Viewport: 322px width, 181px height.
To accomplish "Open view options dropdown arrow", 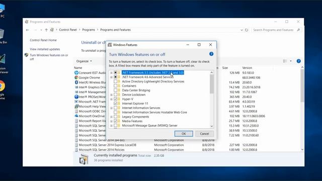I will 291,61.
